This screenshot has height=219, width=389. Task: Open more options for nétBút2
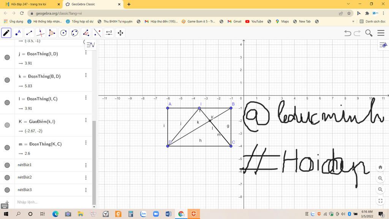point(86,178)
